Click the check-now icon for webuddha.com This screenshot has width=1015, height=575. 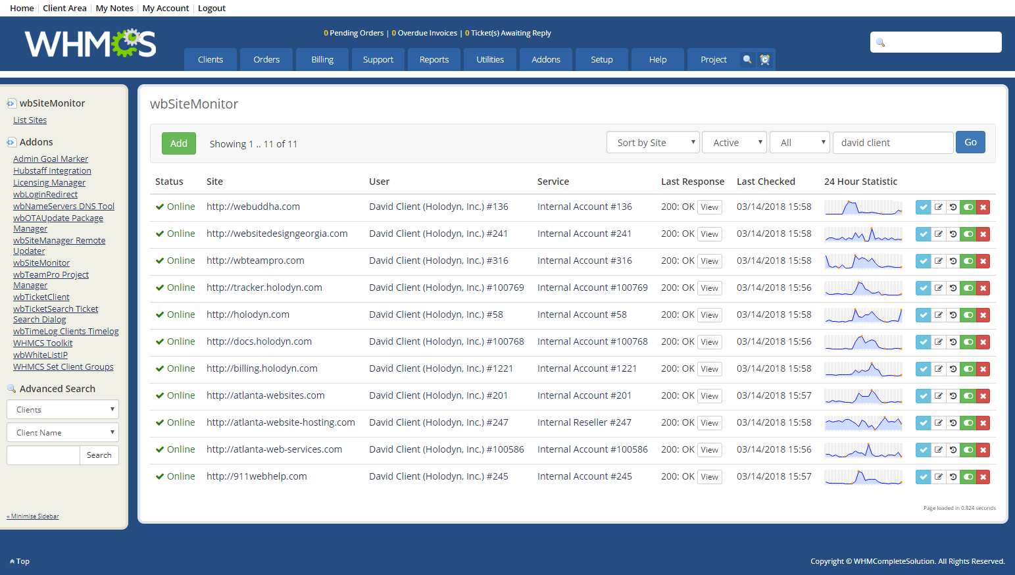tap(923, 207)
